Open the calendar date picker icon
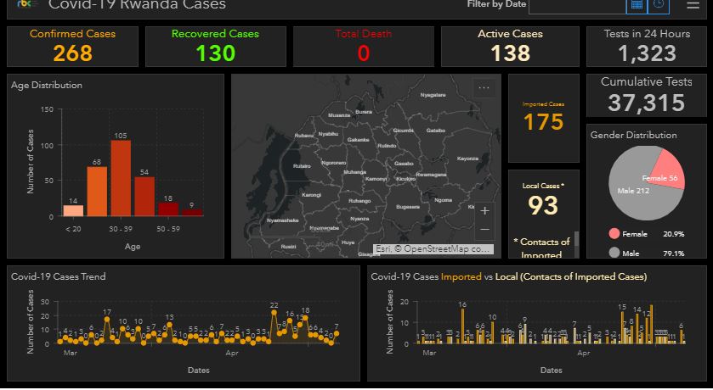Viewport: 713px width, 390px height. [636, 6]
